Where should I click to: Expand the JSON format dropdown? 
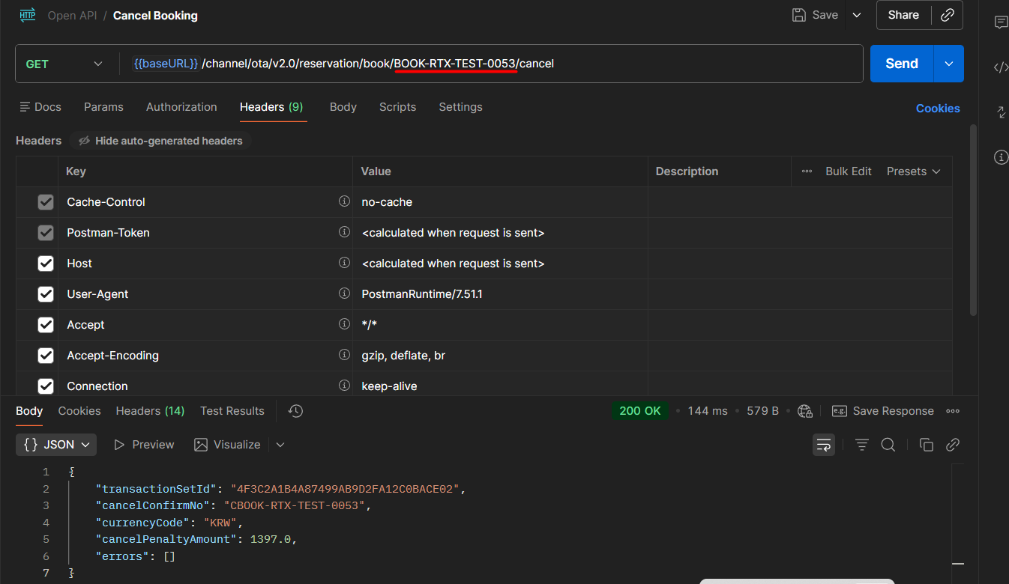[56, 445]
